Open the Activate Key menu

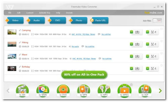point(45,13)
